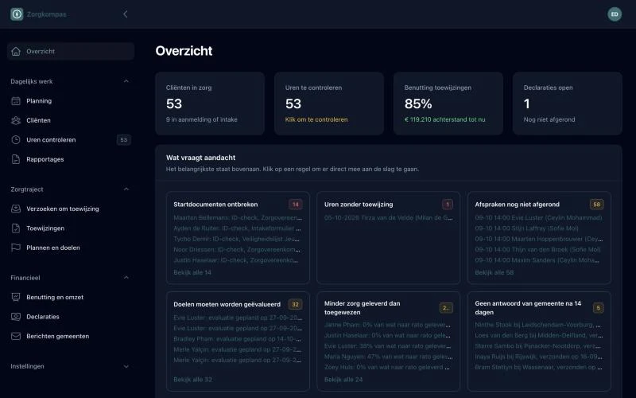Viewport: 636px width, 398px height.
Task: Click the 5 badge on Geen antwoord card
Action: [x=599, y=308]
